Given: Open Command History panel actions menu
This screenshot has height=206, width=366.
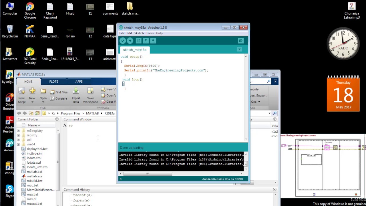Looking at the screenshot, I should [x=275, y=189].
